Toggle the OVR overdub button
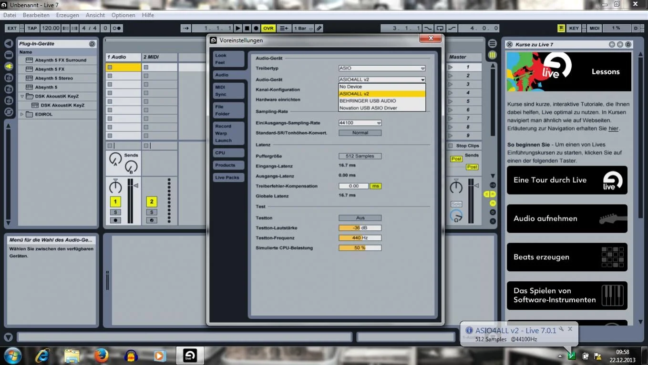The width and height of the screenshot is (648, 365). tap(268, 29)
